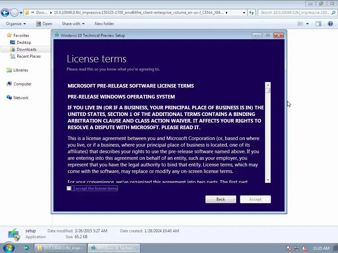The width and height of the screenshot is (338, 253).
Task: Toggle the preview pane icon
Action: pyautogui.click(x=319, y=24)
